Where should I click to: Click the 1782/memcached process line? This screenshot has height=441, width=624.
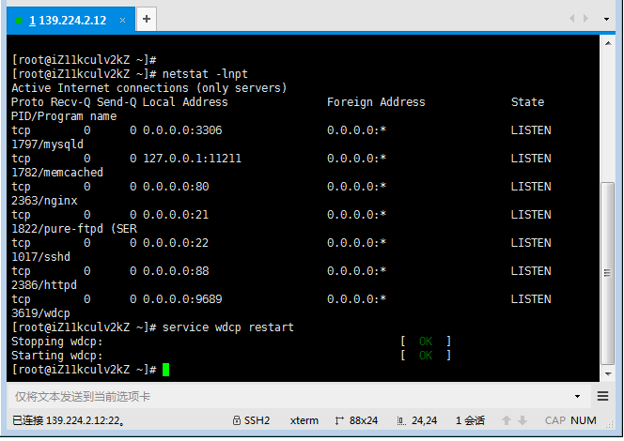click(57, 173)
